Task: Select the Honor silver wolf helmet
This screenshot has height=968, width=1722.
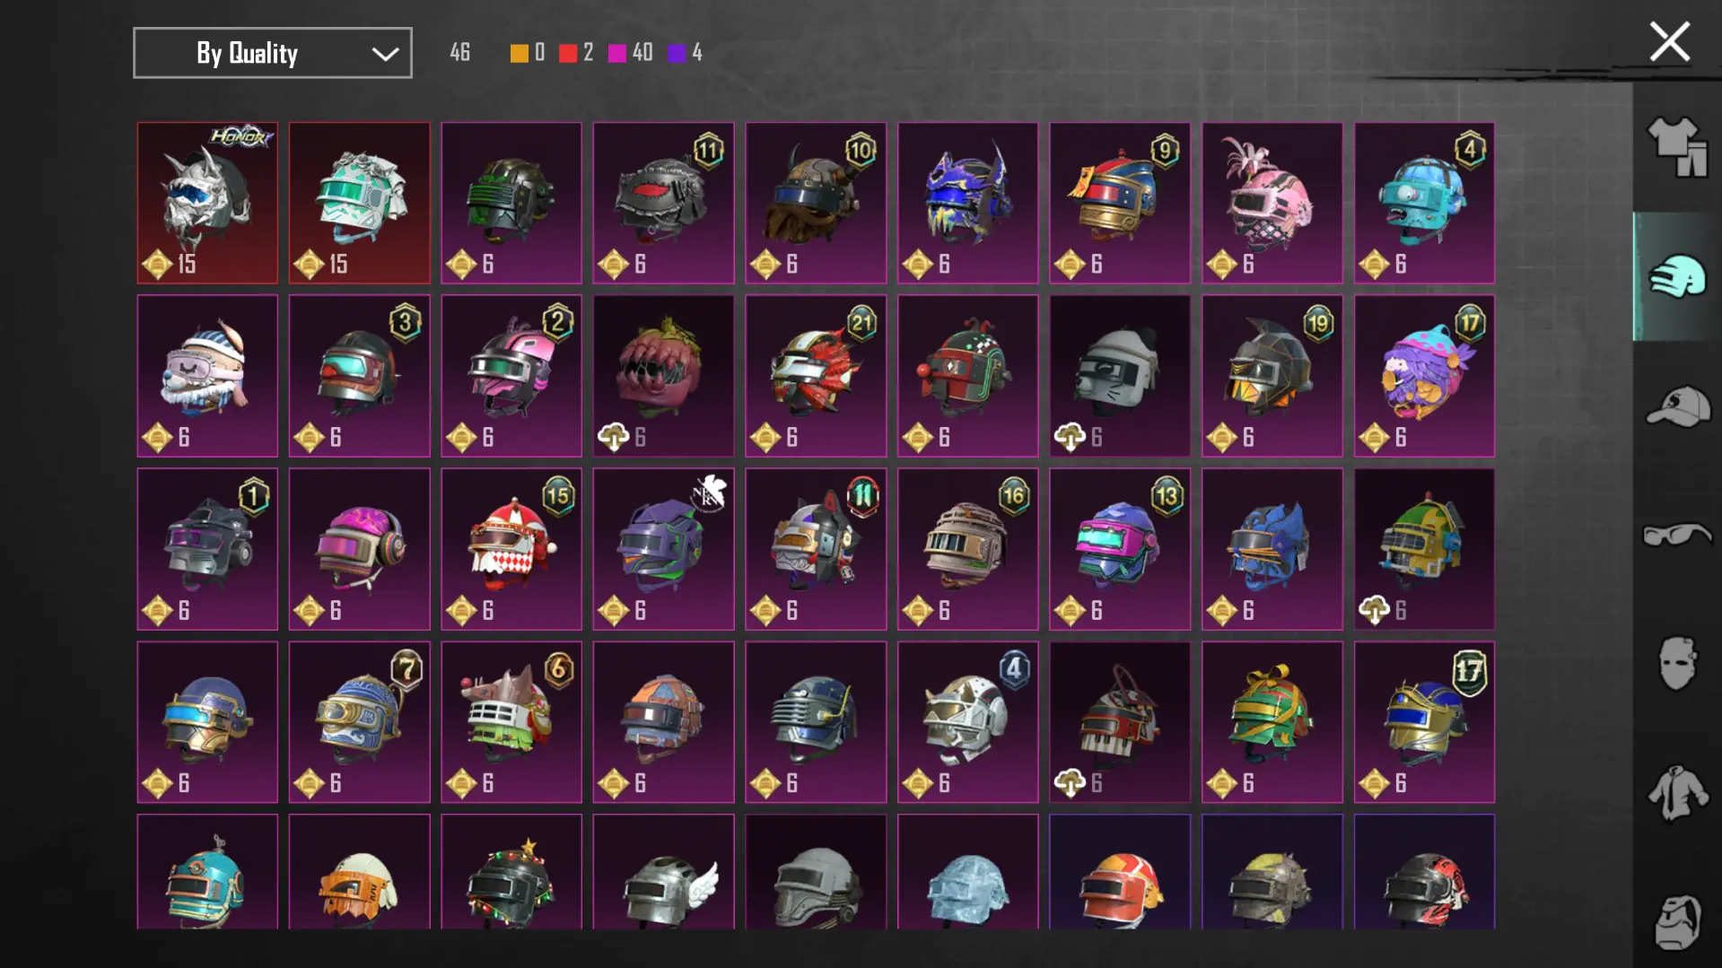Action: 207,203
